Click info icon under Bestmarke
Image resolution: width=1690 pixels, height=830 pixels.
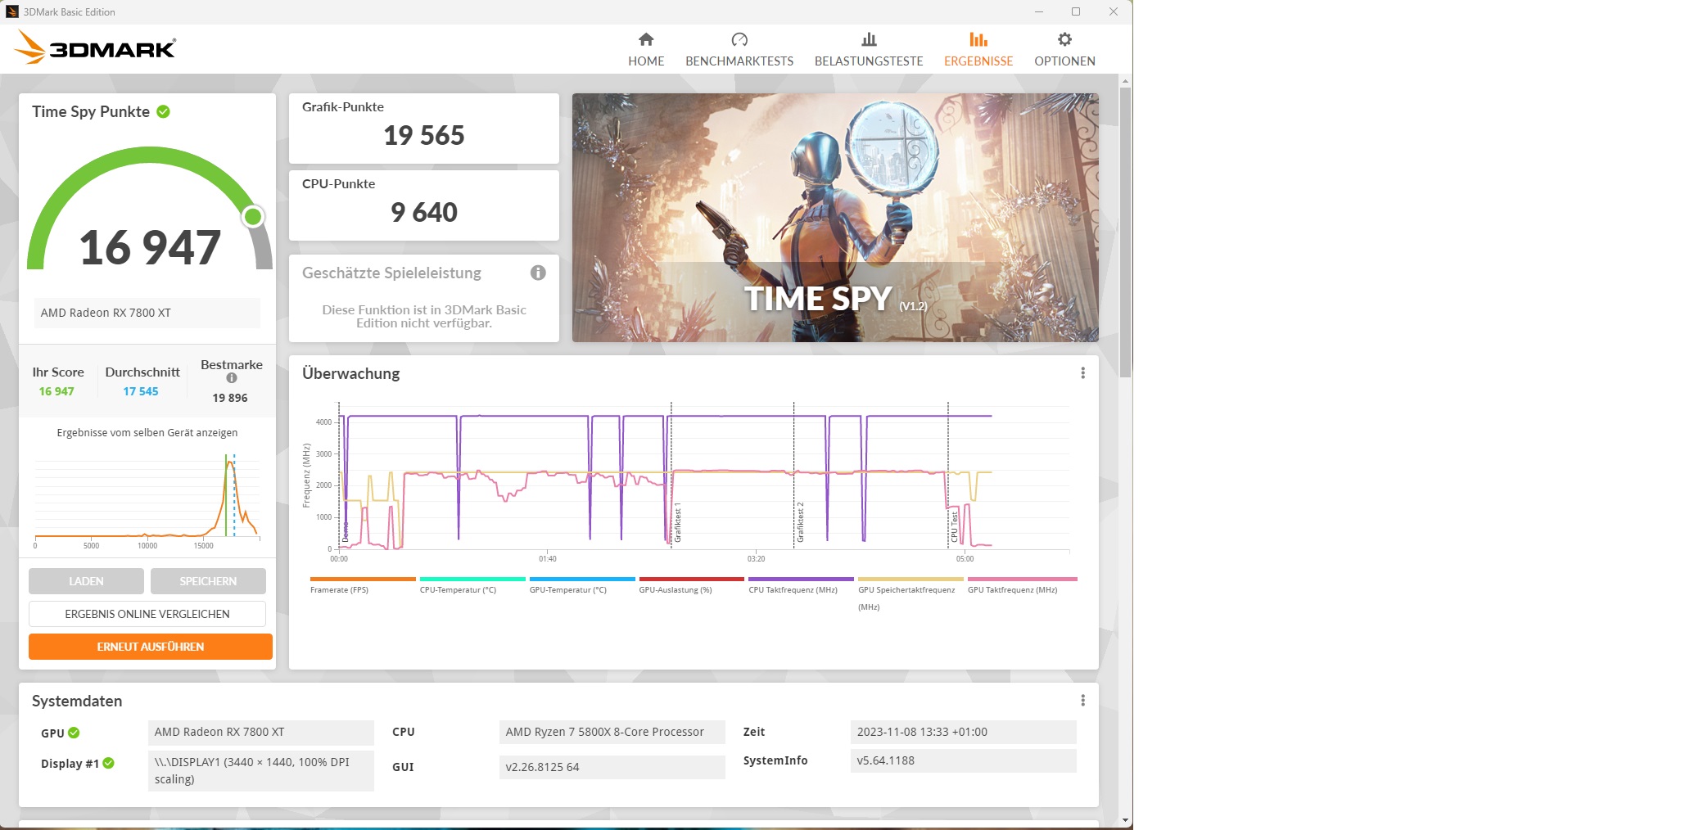tap(232, 378)
